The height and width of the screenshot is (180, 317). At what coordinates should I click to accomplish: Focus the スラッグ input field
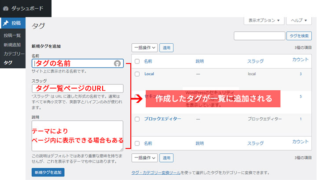coord(77,88)
